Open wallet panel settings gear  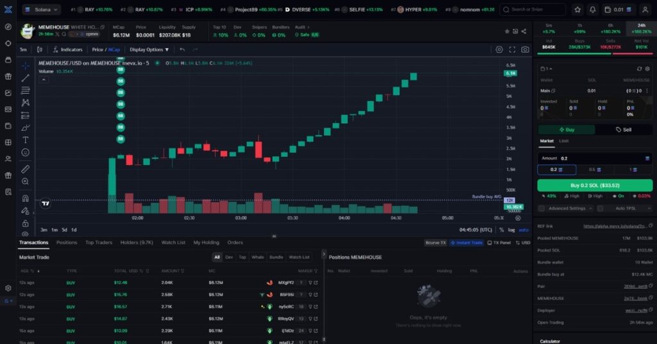click(x=647, y=69)
